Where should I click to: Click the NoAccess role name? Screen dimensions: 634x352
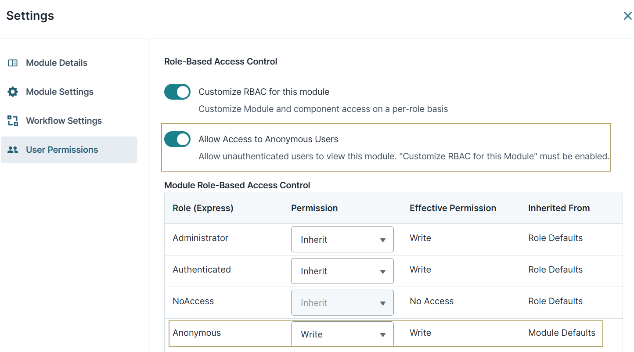(193, 301)
